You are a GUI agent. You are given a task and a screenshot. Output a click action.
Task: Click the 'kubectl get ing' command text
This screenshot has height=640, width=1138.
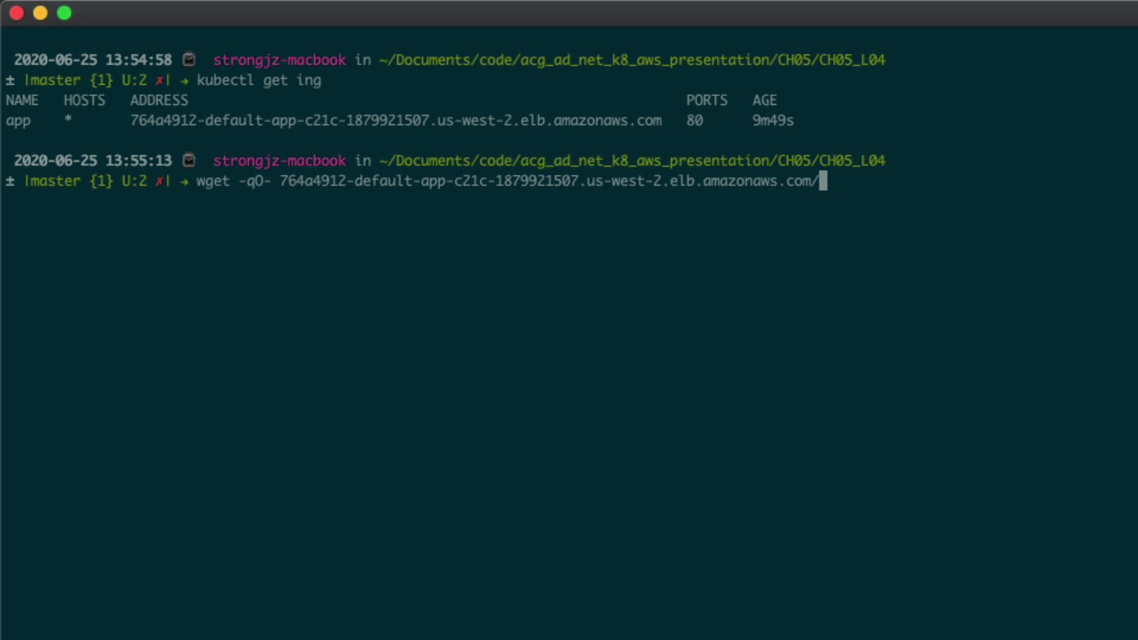(x=259, y=81)
